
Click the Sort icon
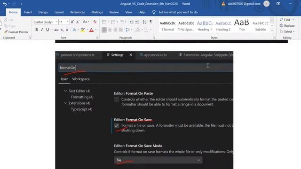pyautogui.click(x=144, y=22)
